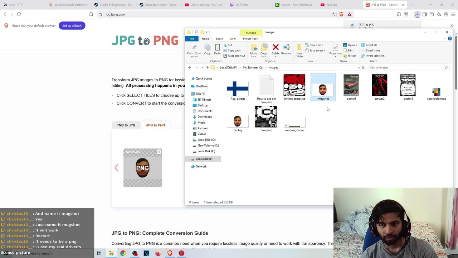Remove taz big.jpg from converter queue
The width and height of the screenshot is (458, 258).
point(159,152)
